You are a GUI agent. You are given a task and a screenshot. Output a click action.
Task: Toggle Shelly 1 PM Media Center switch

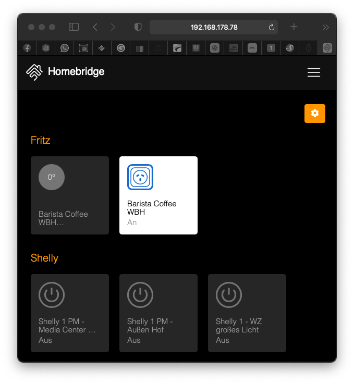click(69, 313)
